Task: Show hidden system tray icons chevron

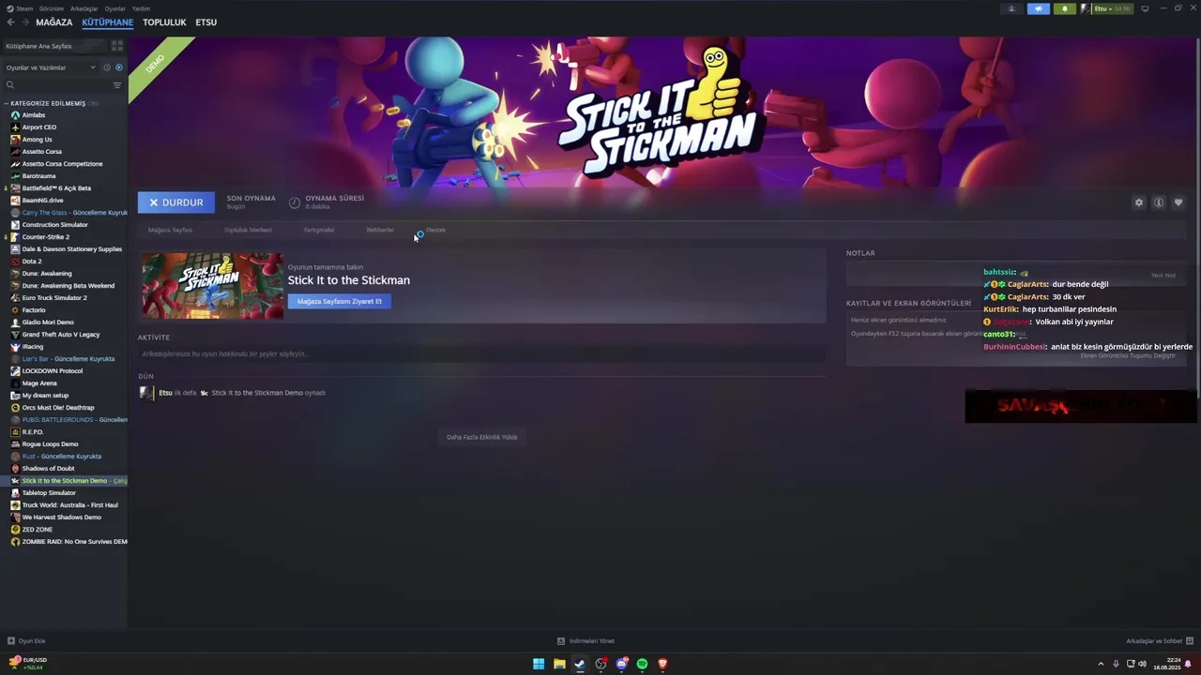Action: click(x=1101, y=664)
